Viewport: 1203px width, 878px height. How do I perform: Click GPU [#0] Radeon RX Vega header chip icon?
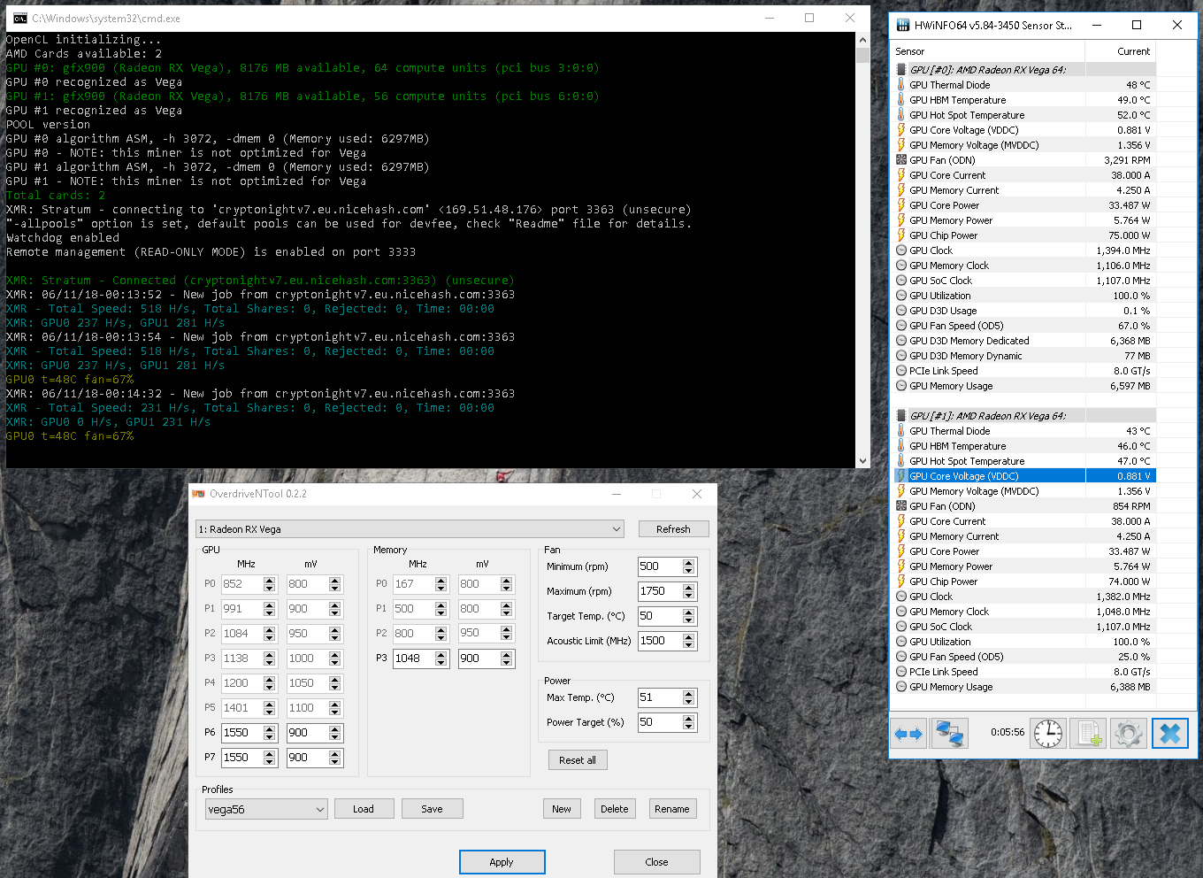pyautogui.click(x=901, y=70)
